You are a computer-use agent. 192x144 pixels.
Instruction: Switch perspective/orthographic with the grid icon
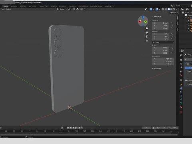[147, 40]
